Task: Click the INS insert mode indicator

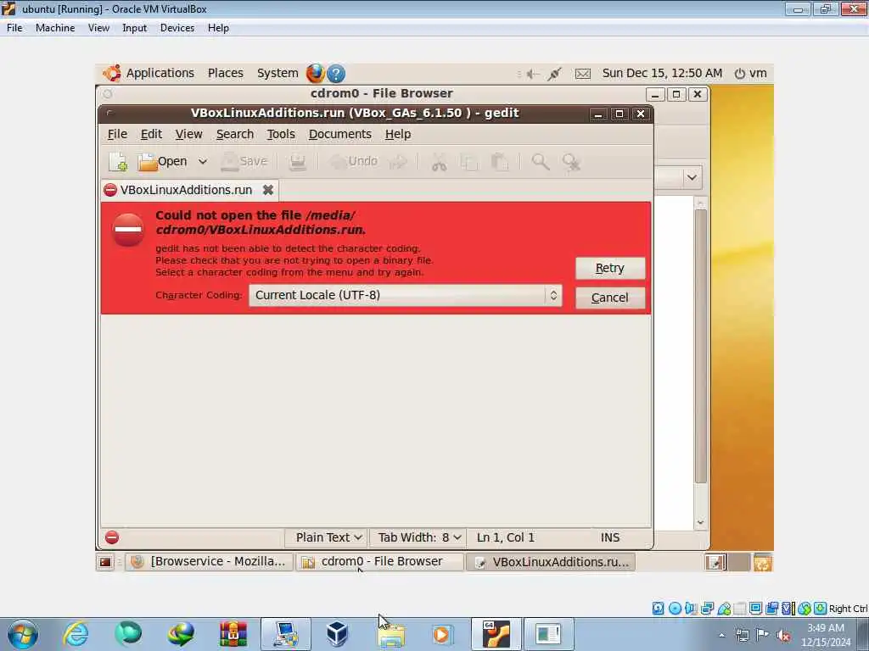Action: pyautogui.click(x=609, y=537)
